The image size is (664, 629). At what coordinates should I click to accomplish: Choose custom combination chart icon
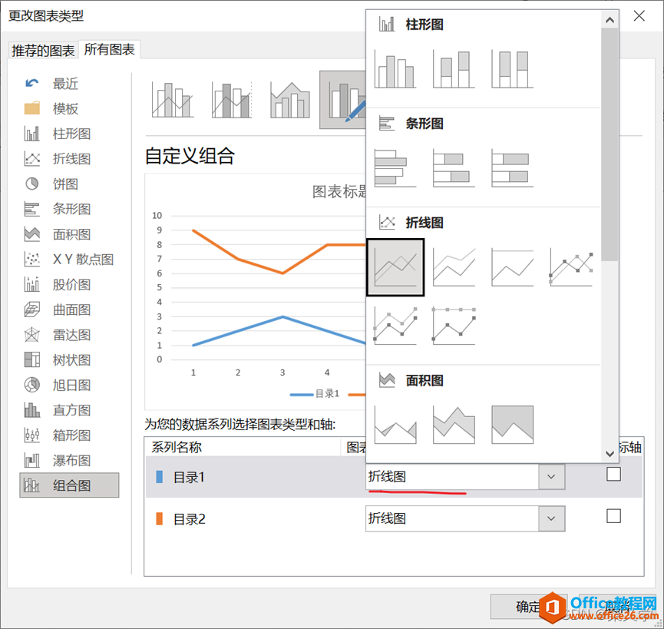(x=342, y=100)
